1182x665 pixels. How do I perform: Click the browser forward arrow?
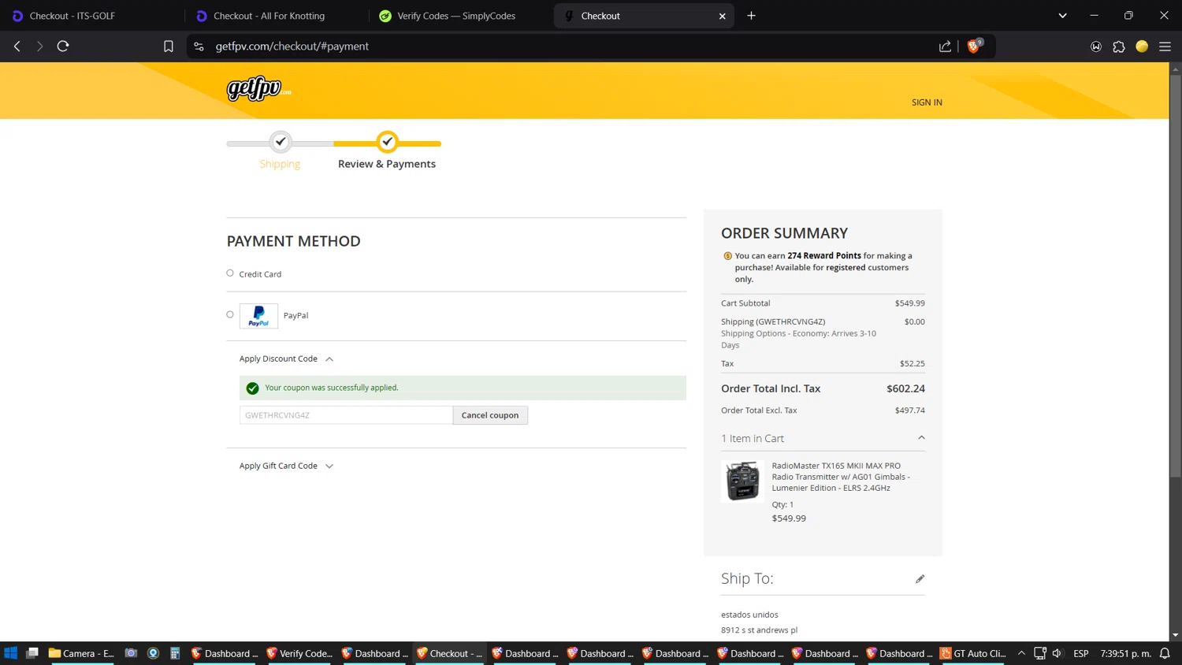click(x=39, y=46)
